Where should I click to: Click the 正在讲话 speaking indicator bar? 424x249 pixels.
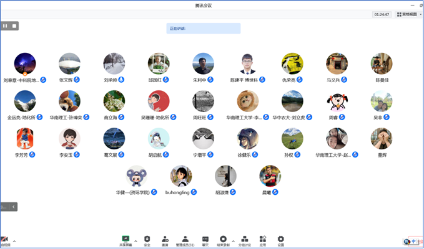[x=203, y=28]
